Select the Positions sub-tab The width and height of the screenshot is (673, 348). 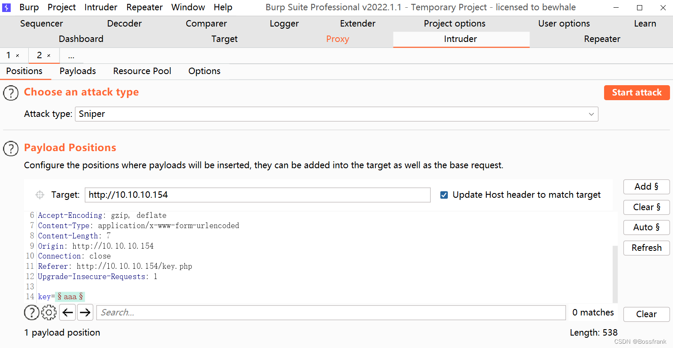tap(24, 71)
